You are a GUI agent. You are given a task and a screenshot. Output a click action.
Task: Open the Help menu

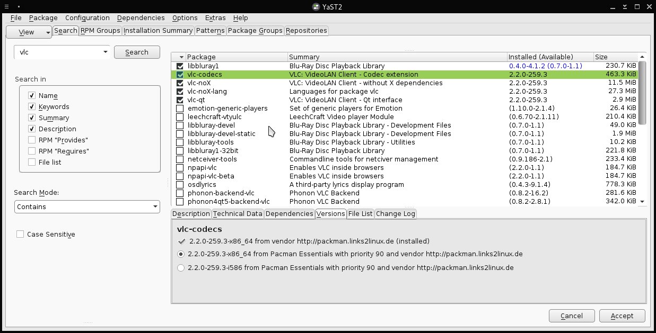coord(240,17)
